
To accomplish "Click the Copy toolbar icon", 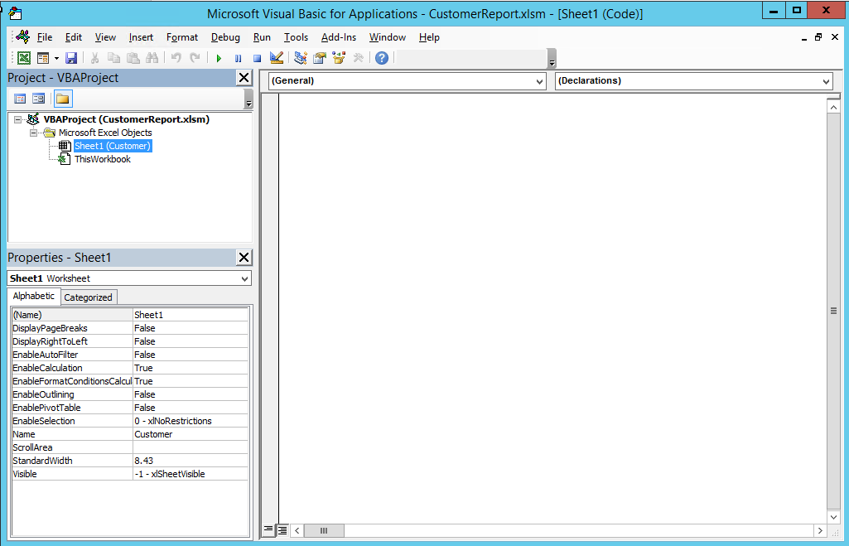I will pyautogui.click(x=113, y=58).
